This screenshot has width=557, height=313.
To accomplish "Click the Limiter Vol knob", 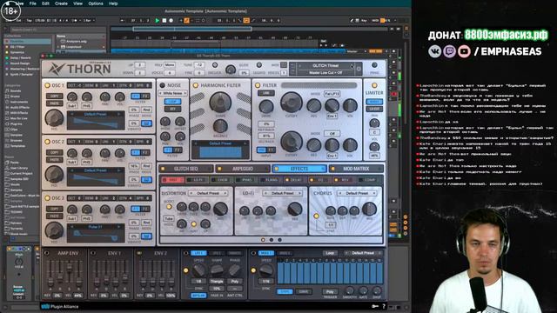I will [374, 147].
